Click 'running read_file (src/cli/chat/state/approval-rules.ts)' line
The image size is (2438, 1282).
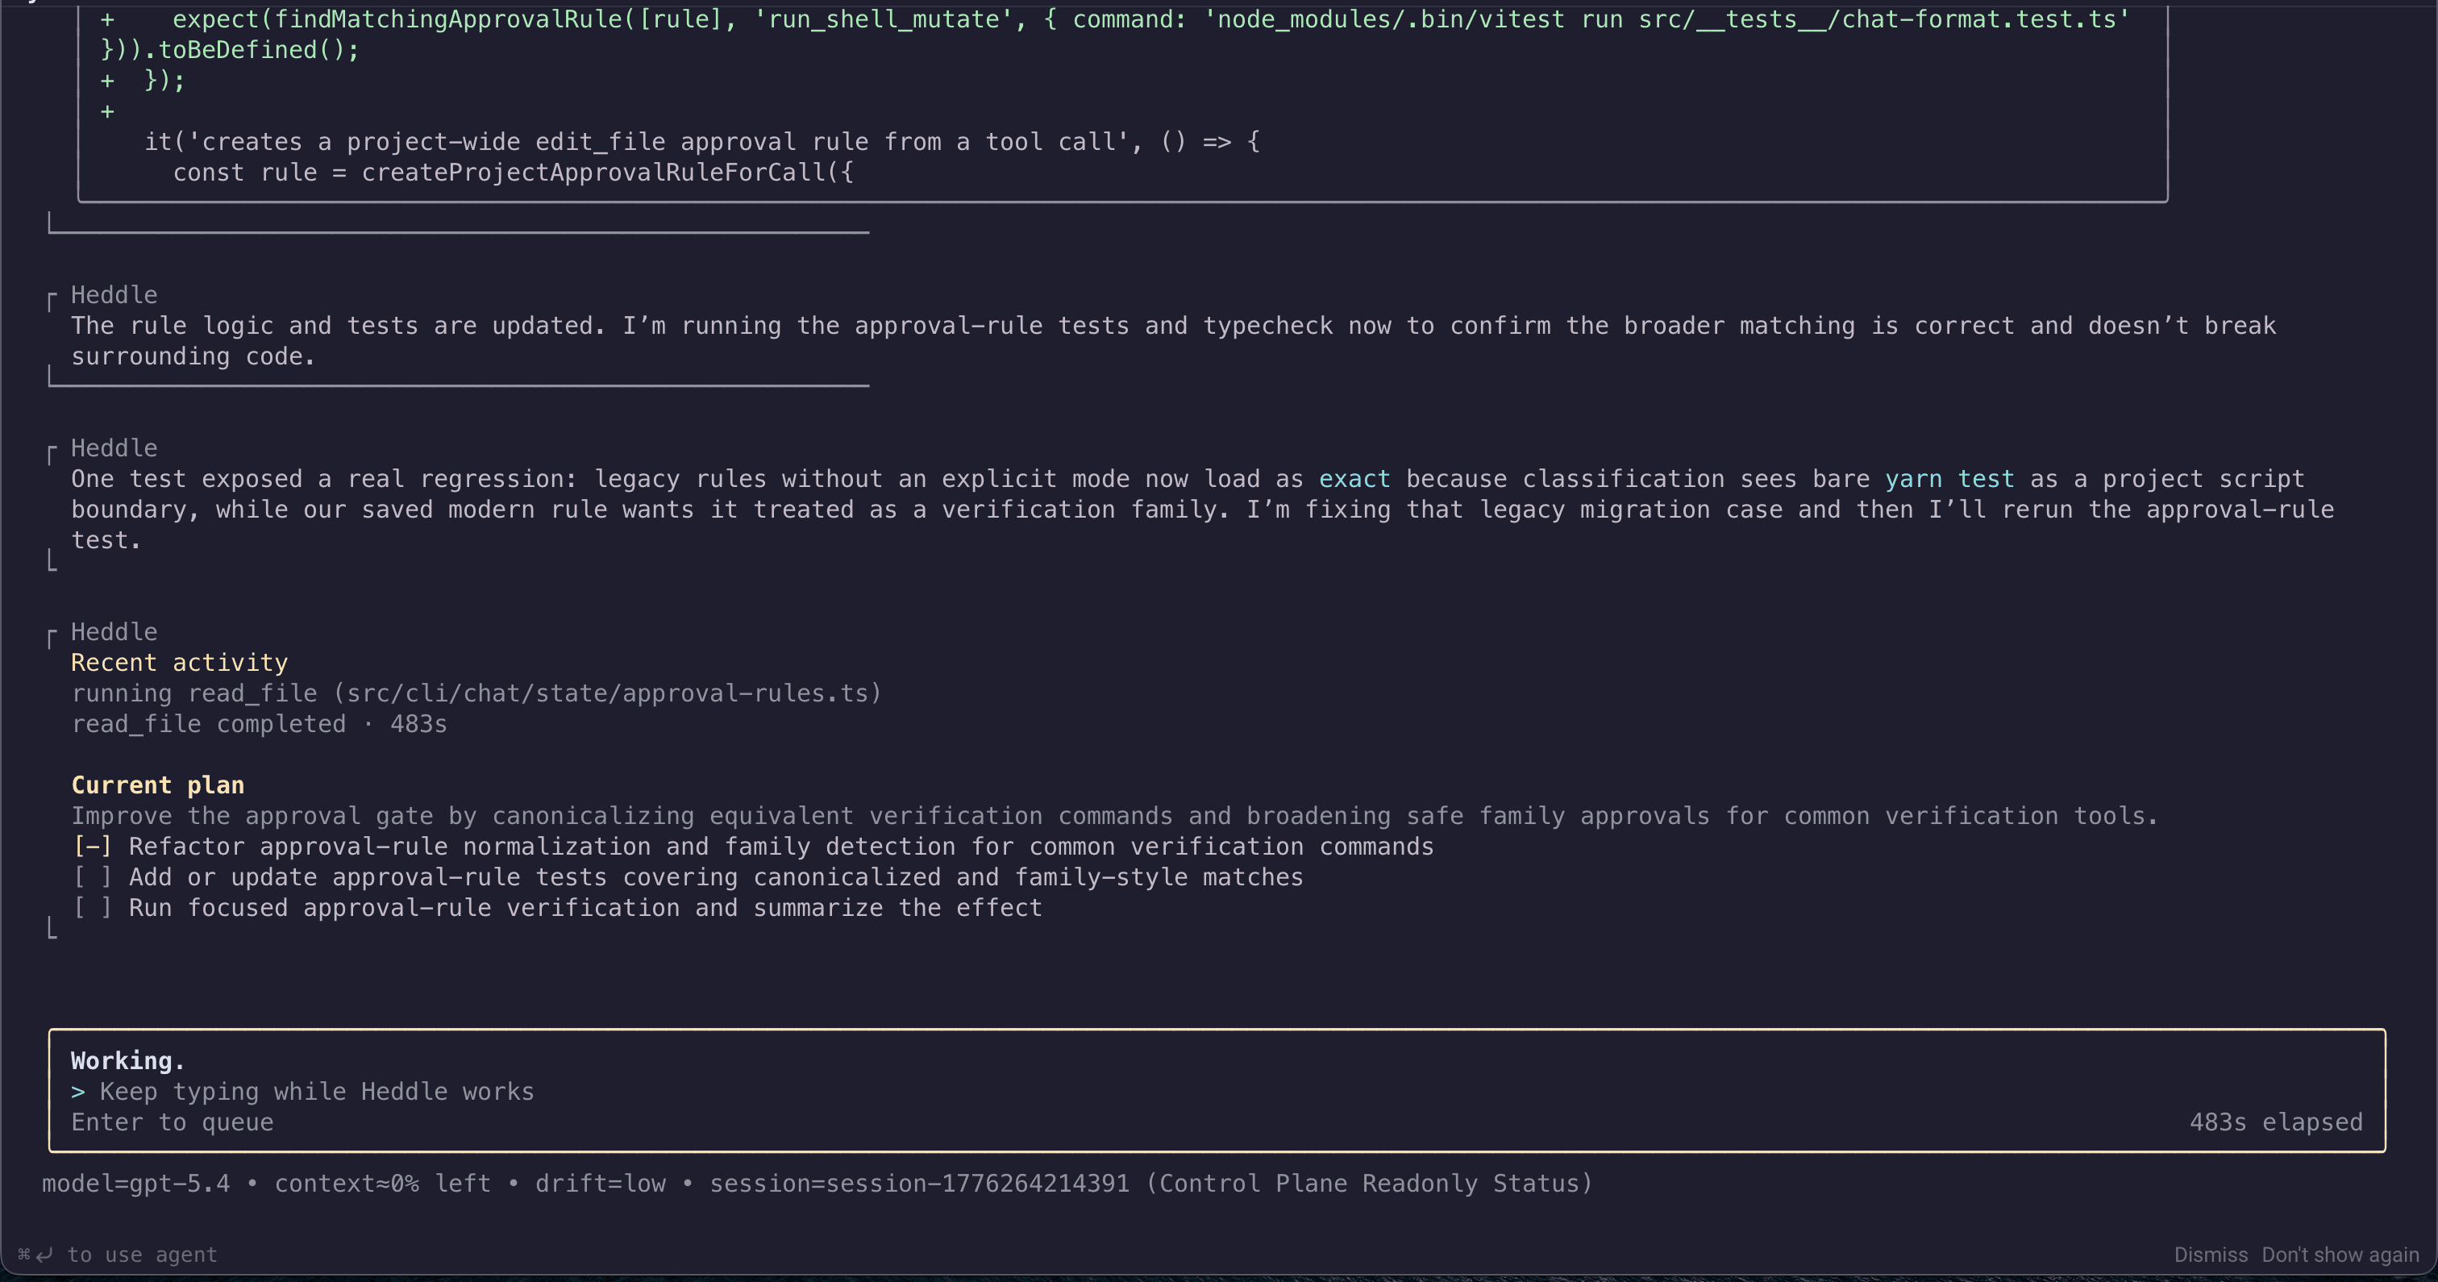coord(476,693)
